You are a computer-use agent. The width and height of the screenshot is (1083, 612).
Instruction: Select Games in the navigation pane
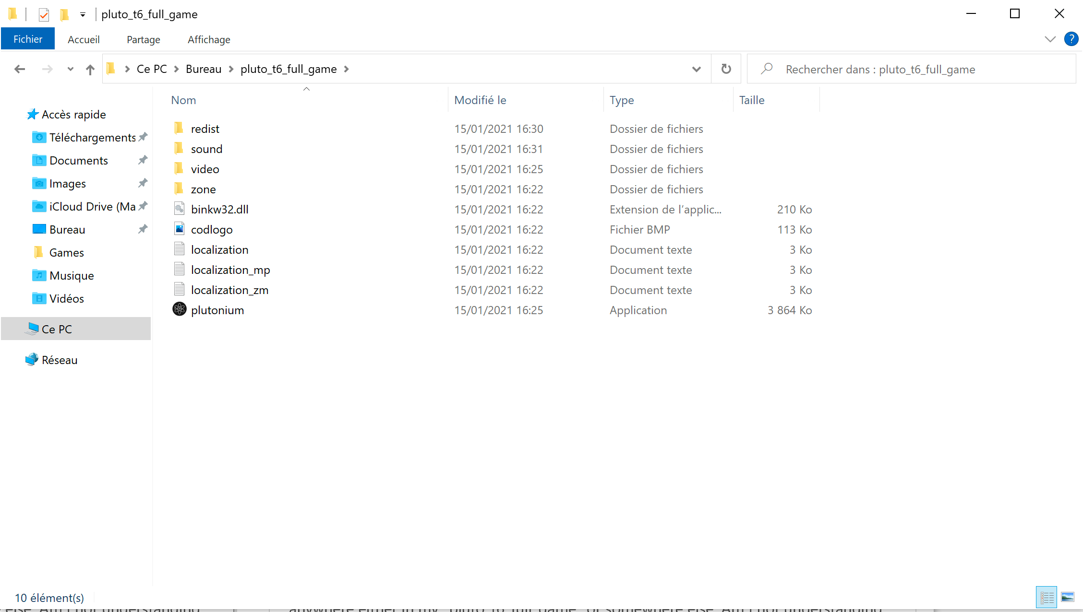point(67,252)
